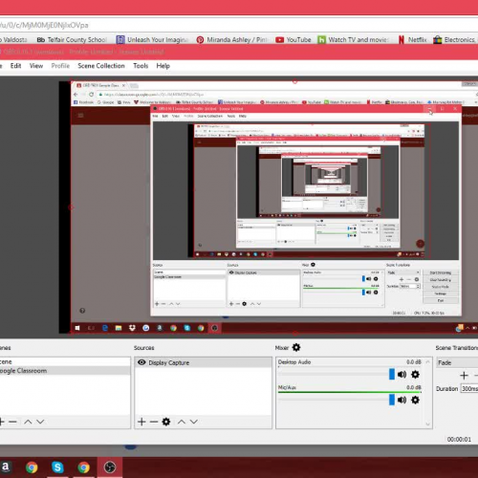Move source up in Sources list
Screen dimensions: 478x478
182,422
